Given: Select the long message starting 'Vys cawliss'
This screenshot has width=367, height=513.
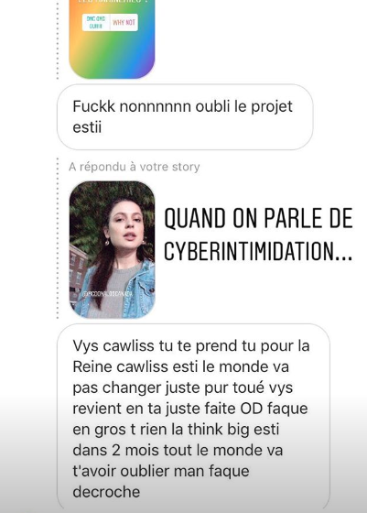Looking at the screenshot, I should (193, 416).
